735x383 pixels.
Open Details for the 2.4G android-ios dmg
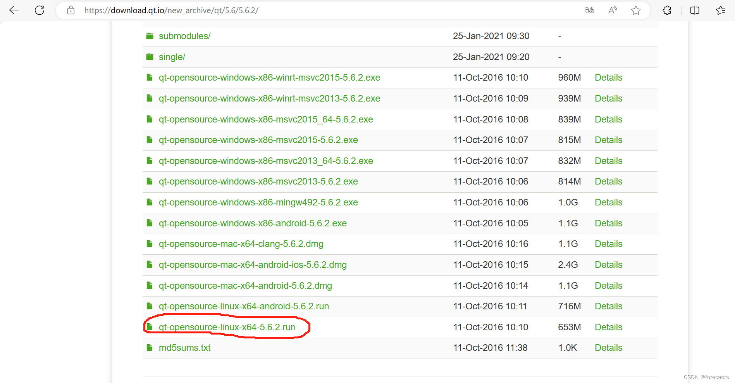609,265
